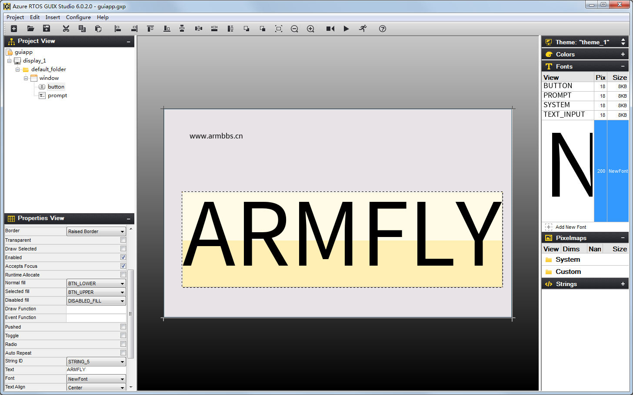The width and height of the screenshot is (633, 395).
Task: Open the About help question icon
Action: pos(382,29)
